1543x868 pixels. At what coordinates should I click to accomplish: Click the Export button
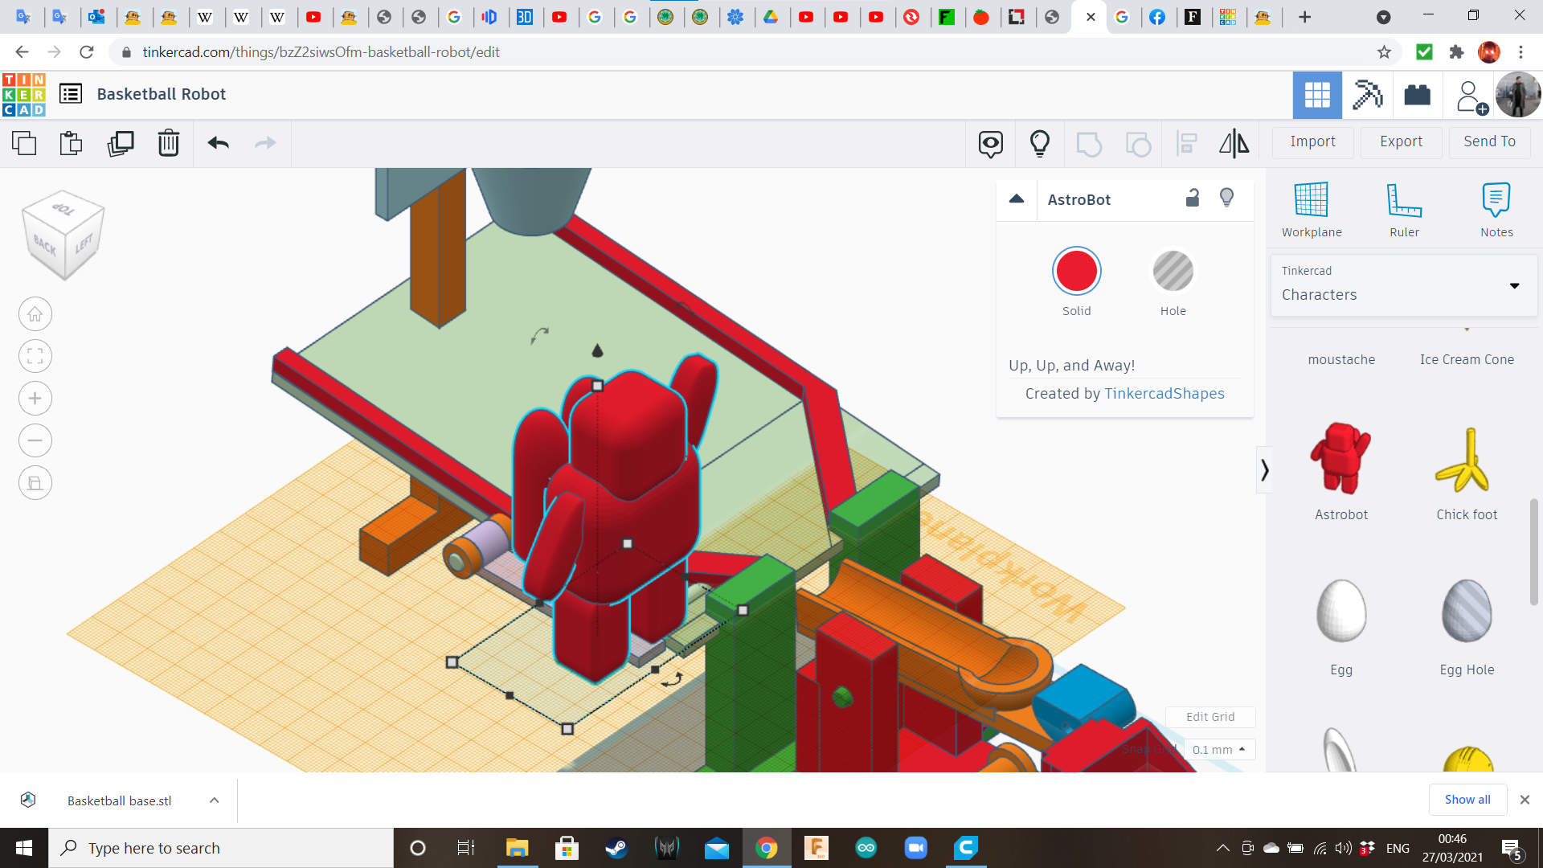(x=1401, y=141)
